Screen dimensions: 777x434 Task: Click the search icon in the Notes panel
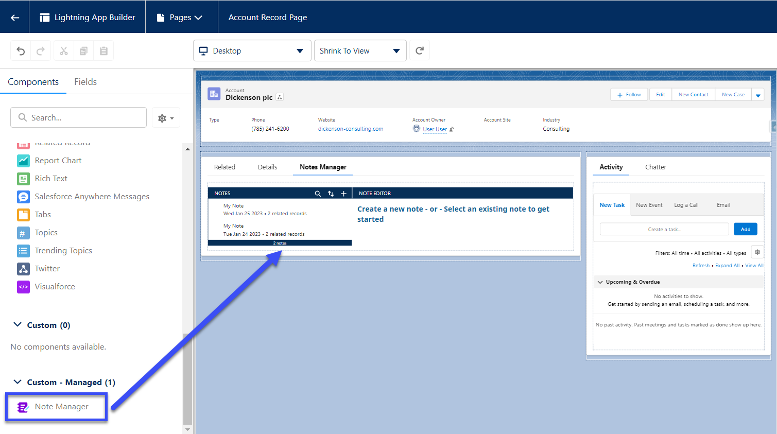click(318, 193)
